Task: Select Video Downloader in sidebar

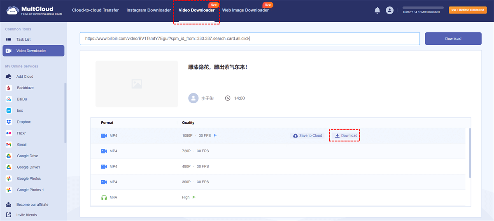Action: 33,51
